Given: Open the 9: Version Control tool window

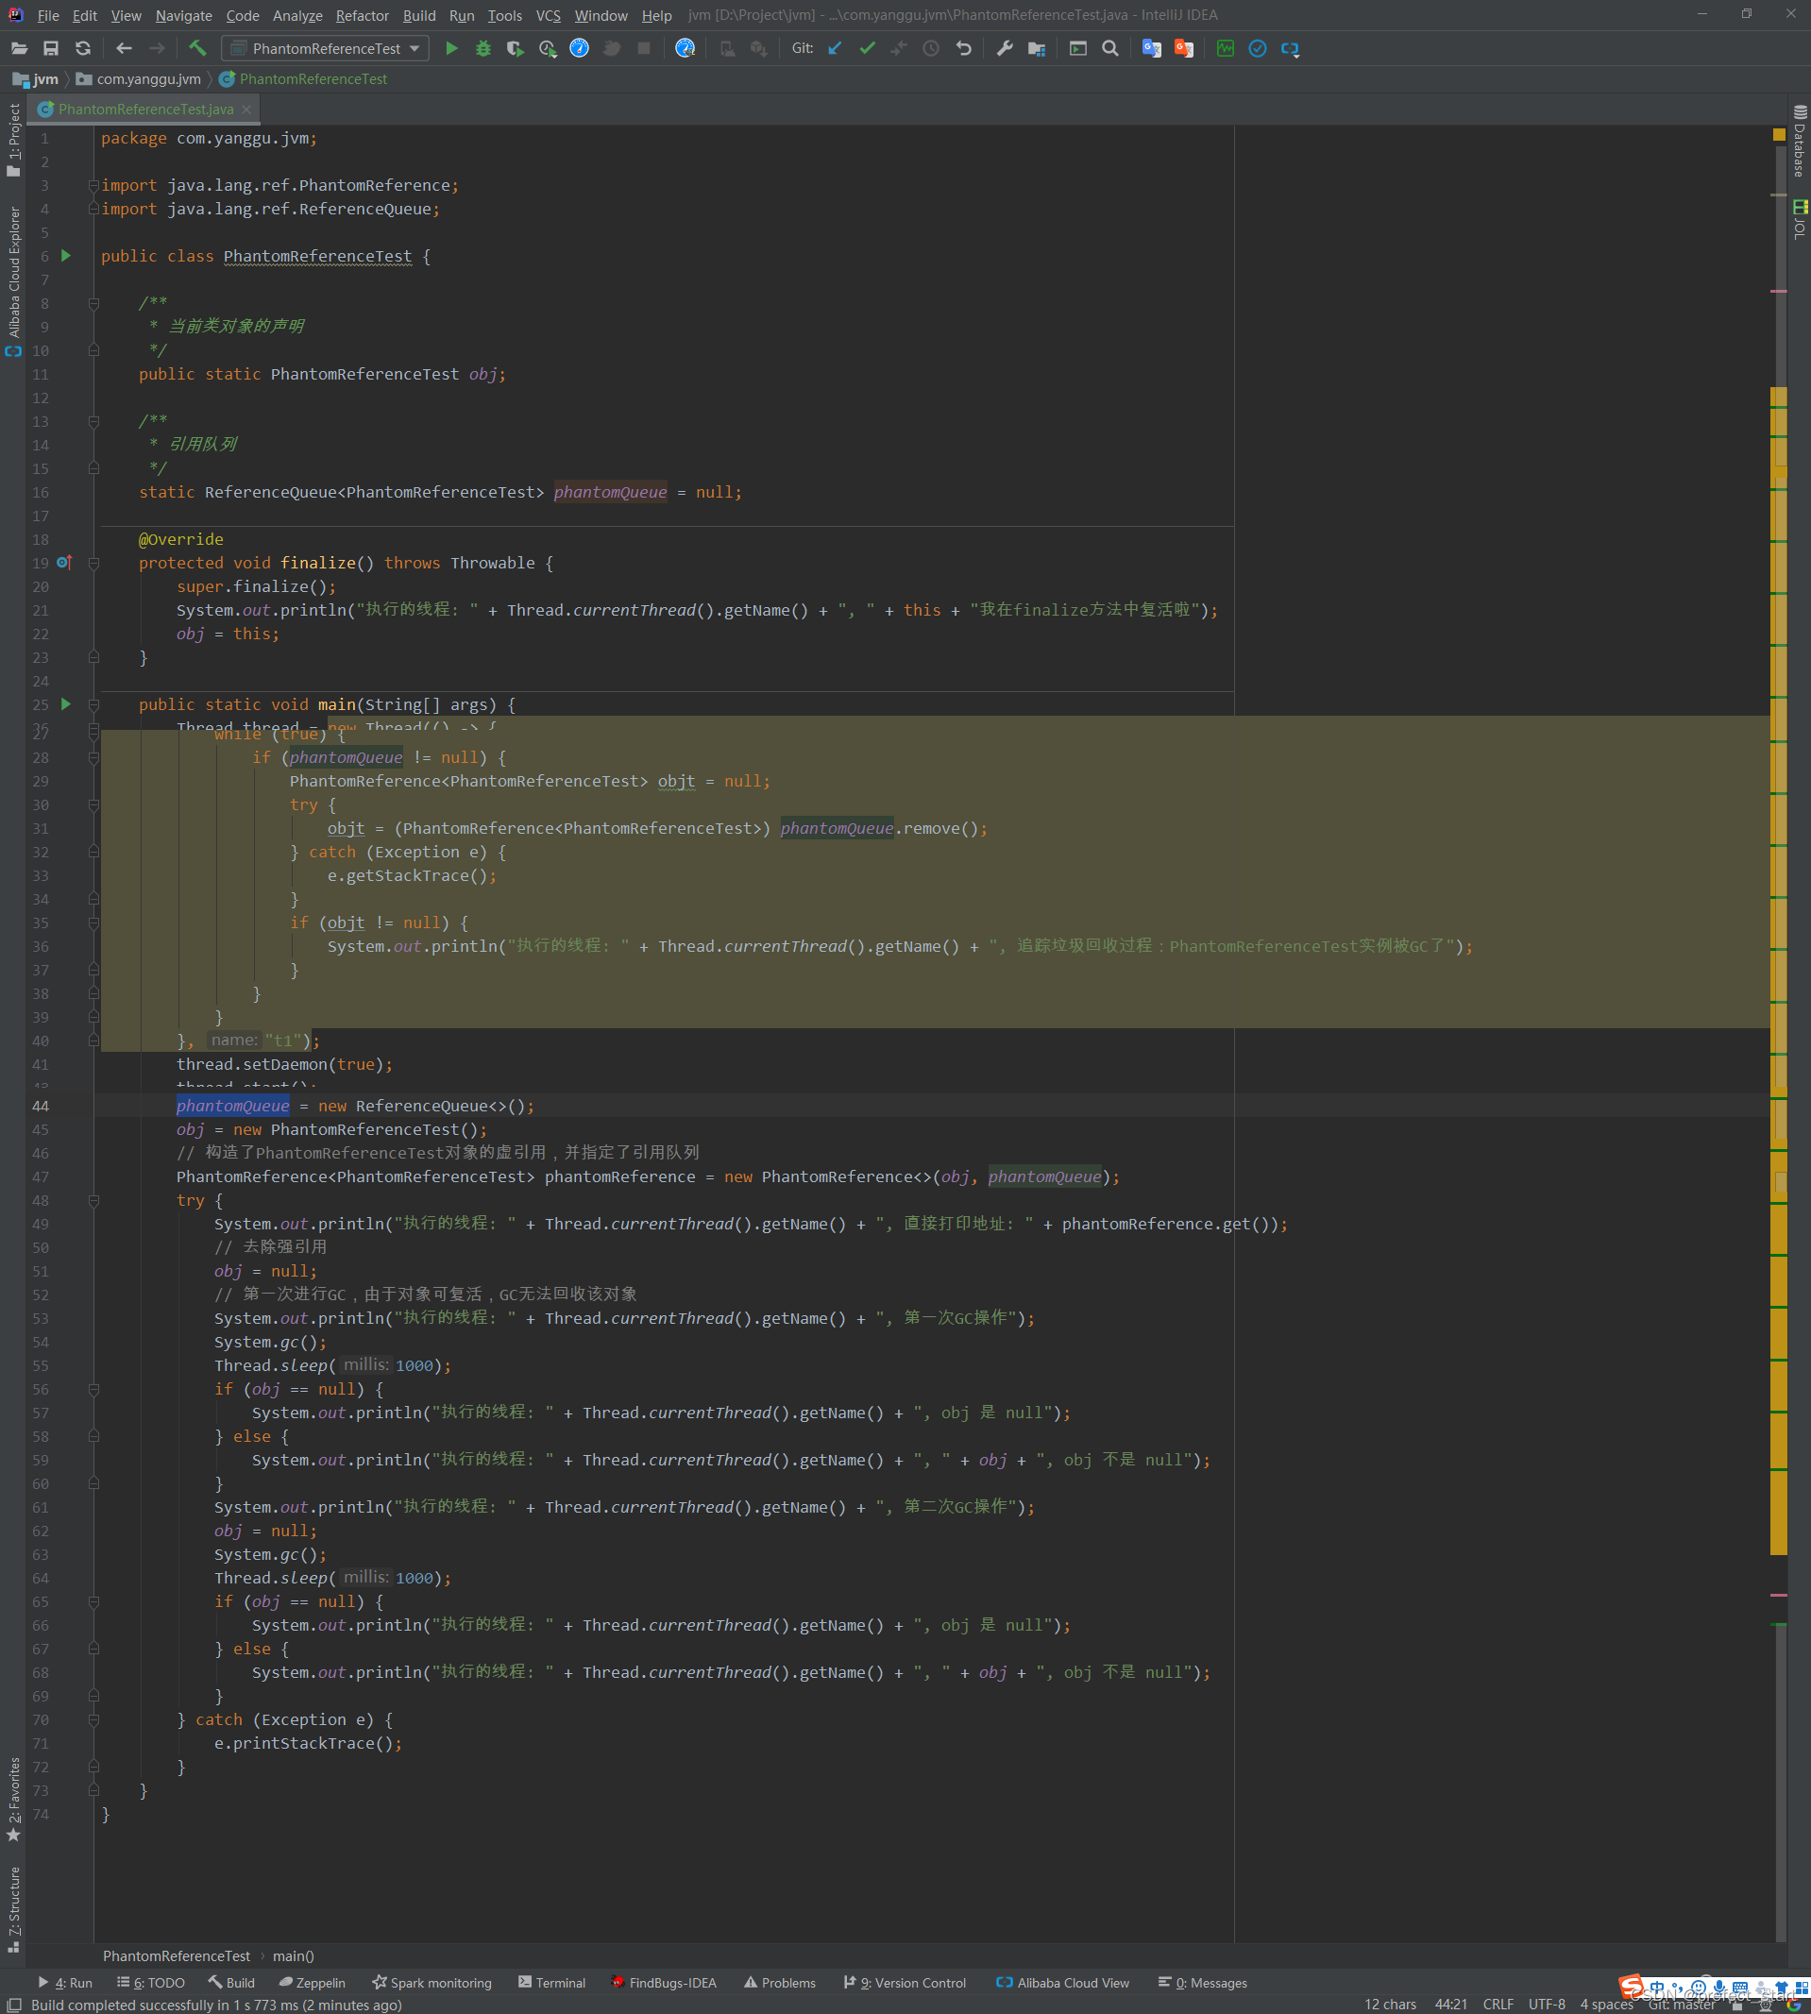Looking at the screenshot, I should click(x=905, y=1982).
